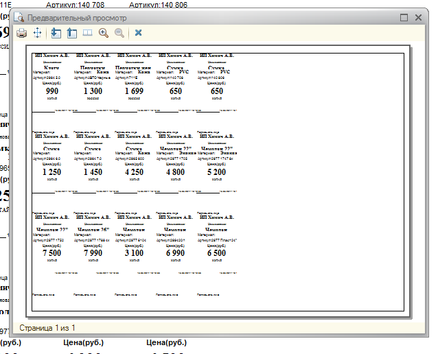Viewport: 438px width, 354px height.
Task: Zoom in with the magnifier plus icon
Action: 104,33
